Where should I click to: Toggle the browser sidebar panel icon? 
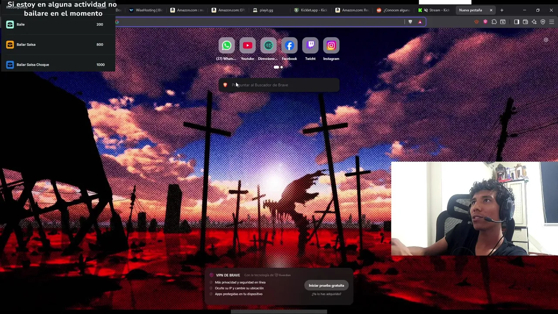517,22
